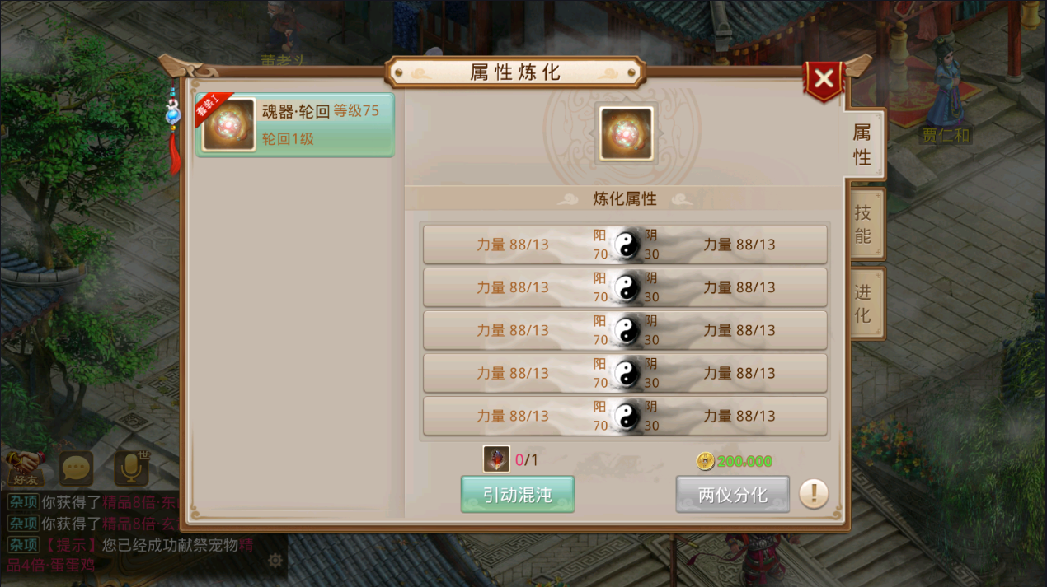Viewport: 1047px width, 587px height.
Task: Select the second row yin-yang symbol
Action: (x=627, y=287)
